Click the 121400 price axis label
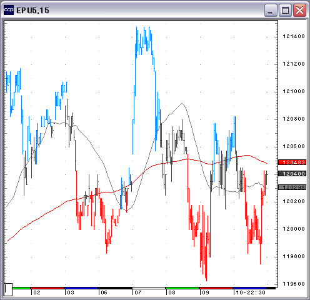The width and height of the screenshot is (310, 300). pyautogui.click(x=294, y=36)
